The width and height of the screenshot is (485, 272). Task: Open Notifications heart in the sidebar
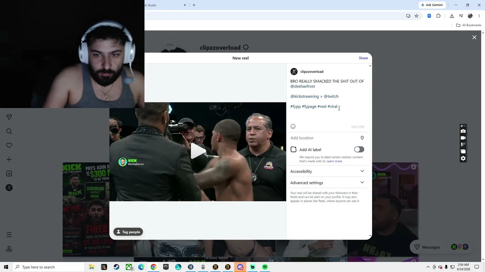click(9, 145)
